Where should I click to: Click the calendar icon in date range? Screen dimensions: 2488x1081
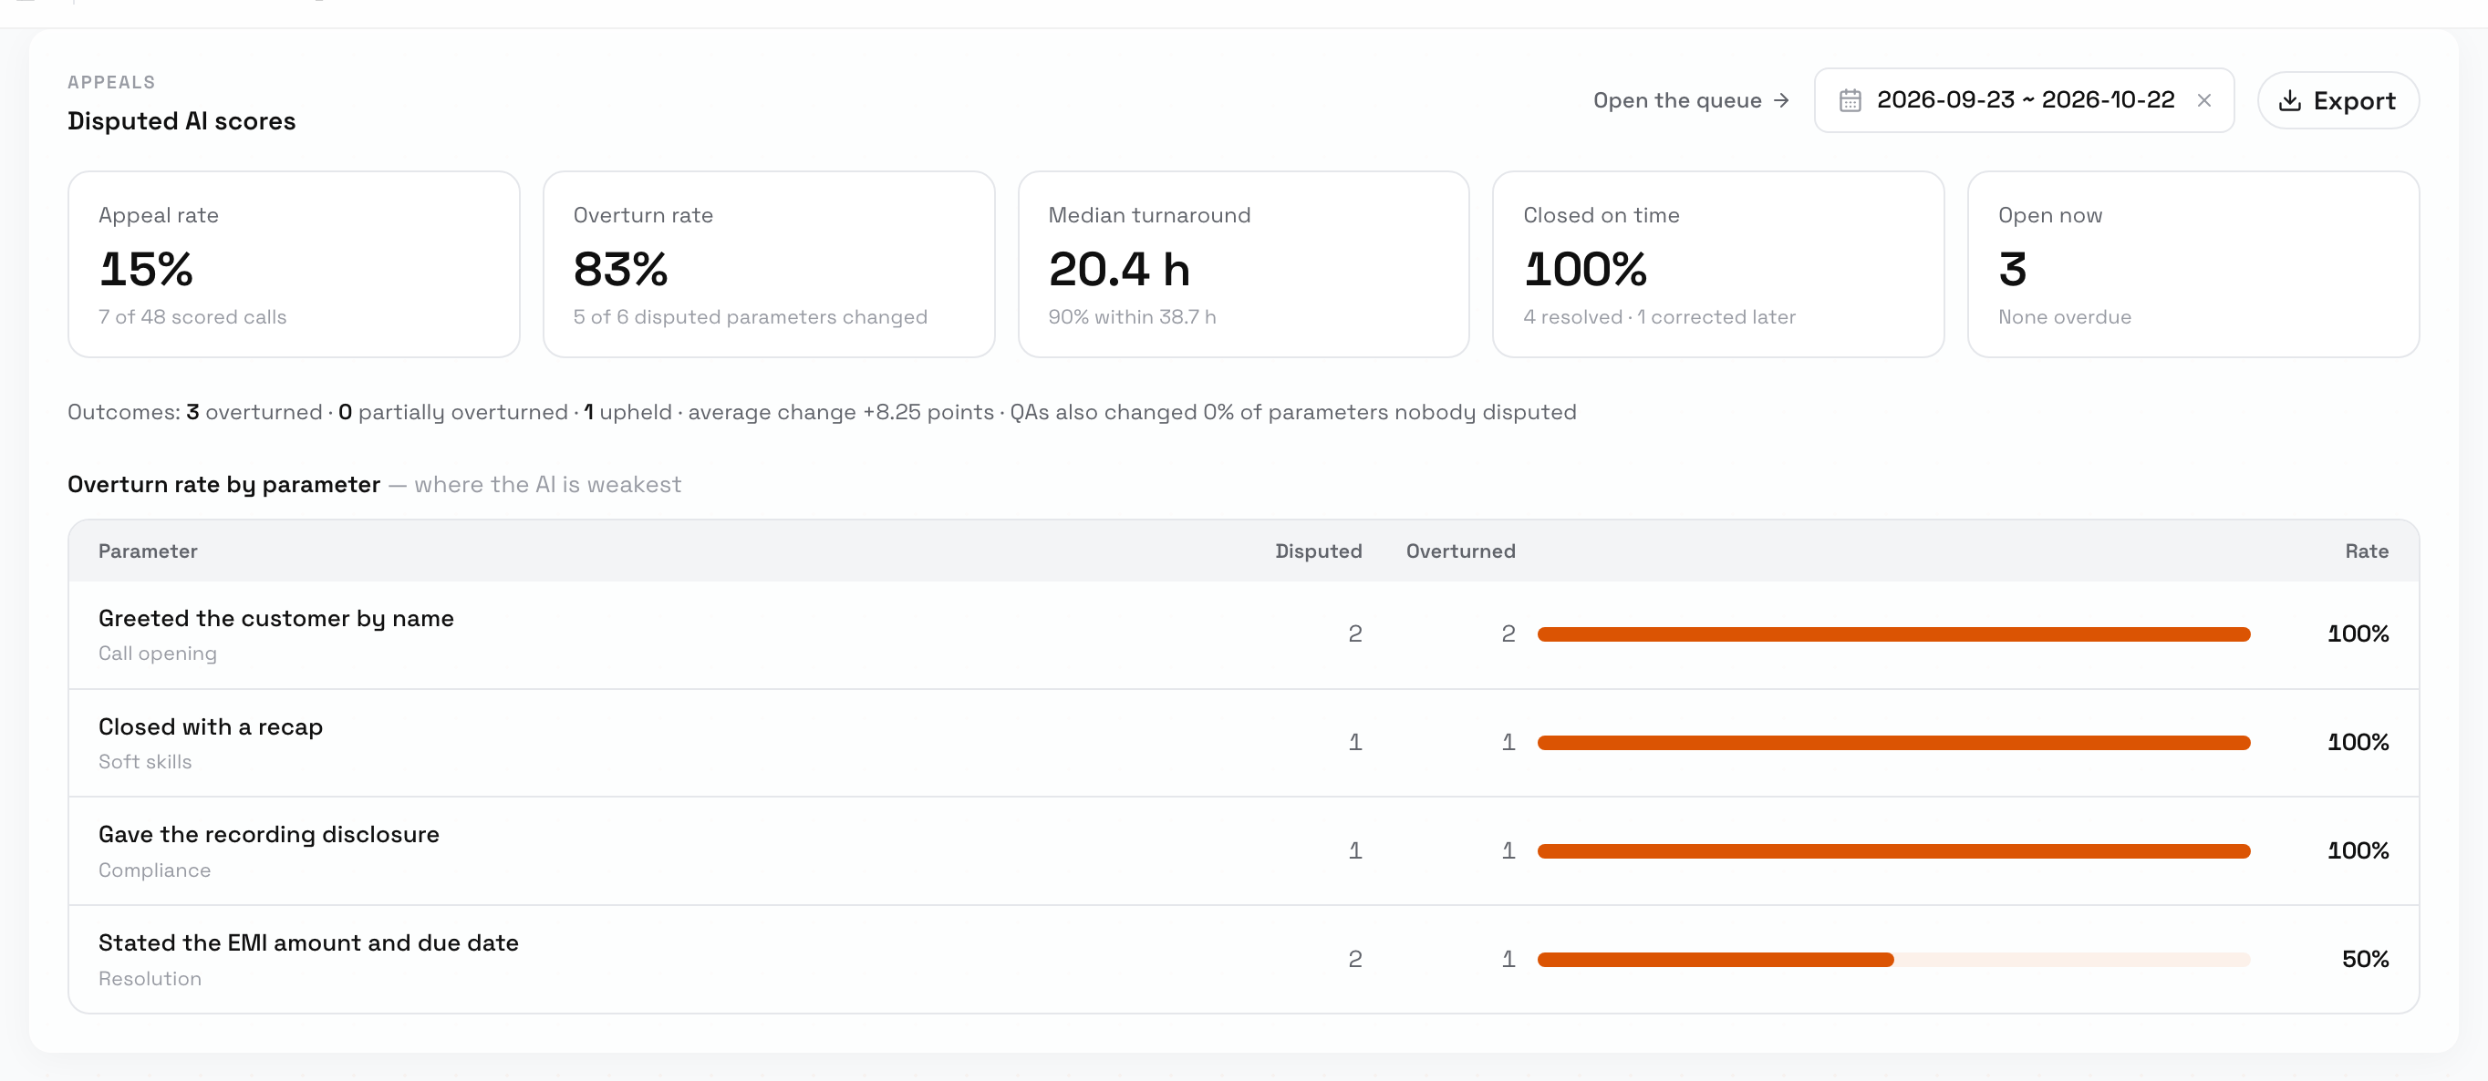pos(1850,100)
